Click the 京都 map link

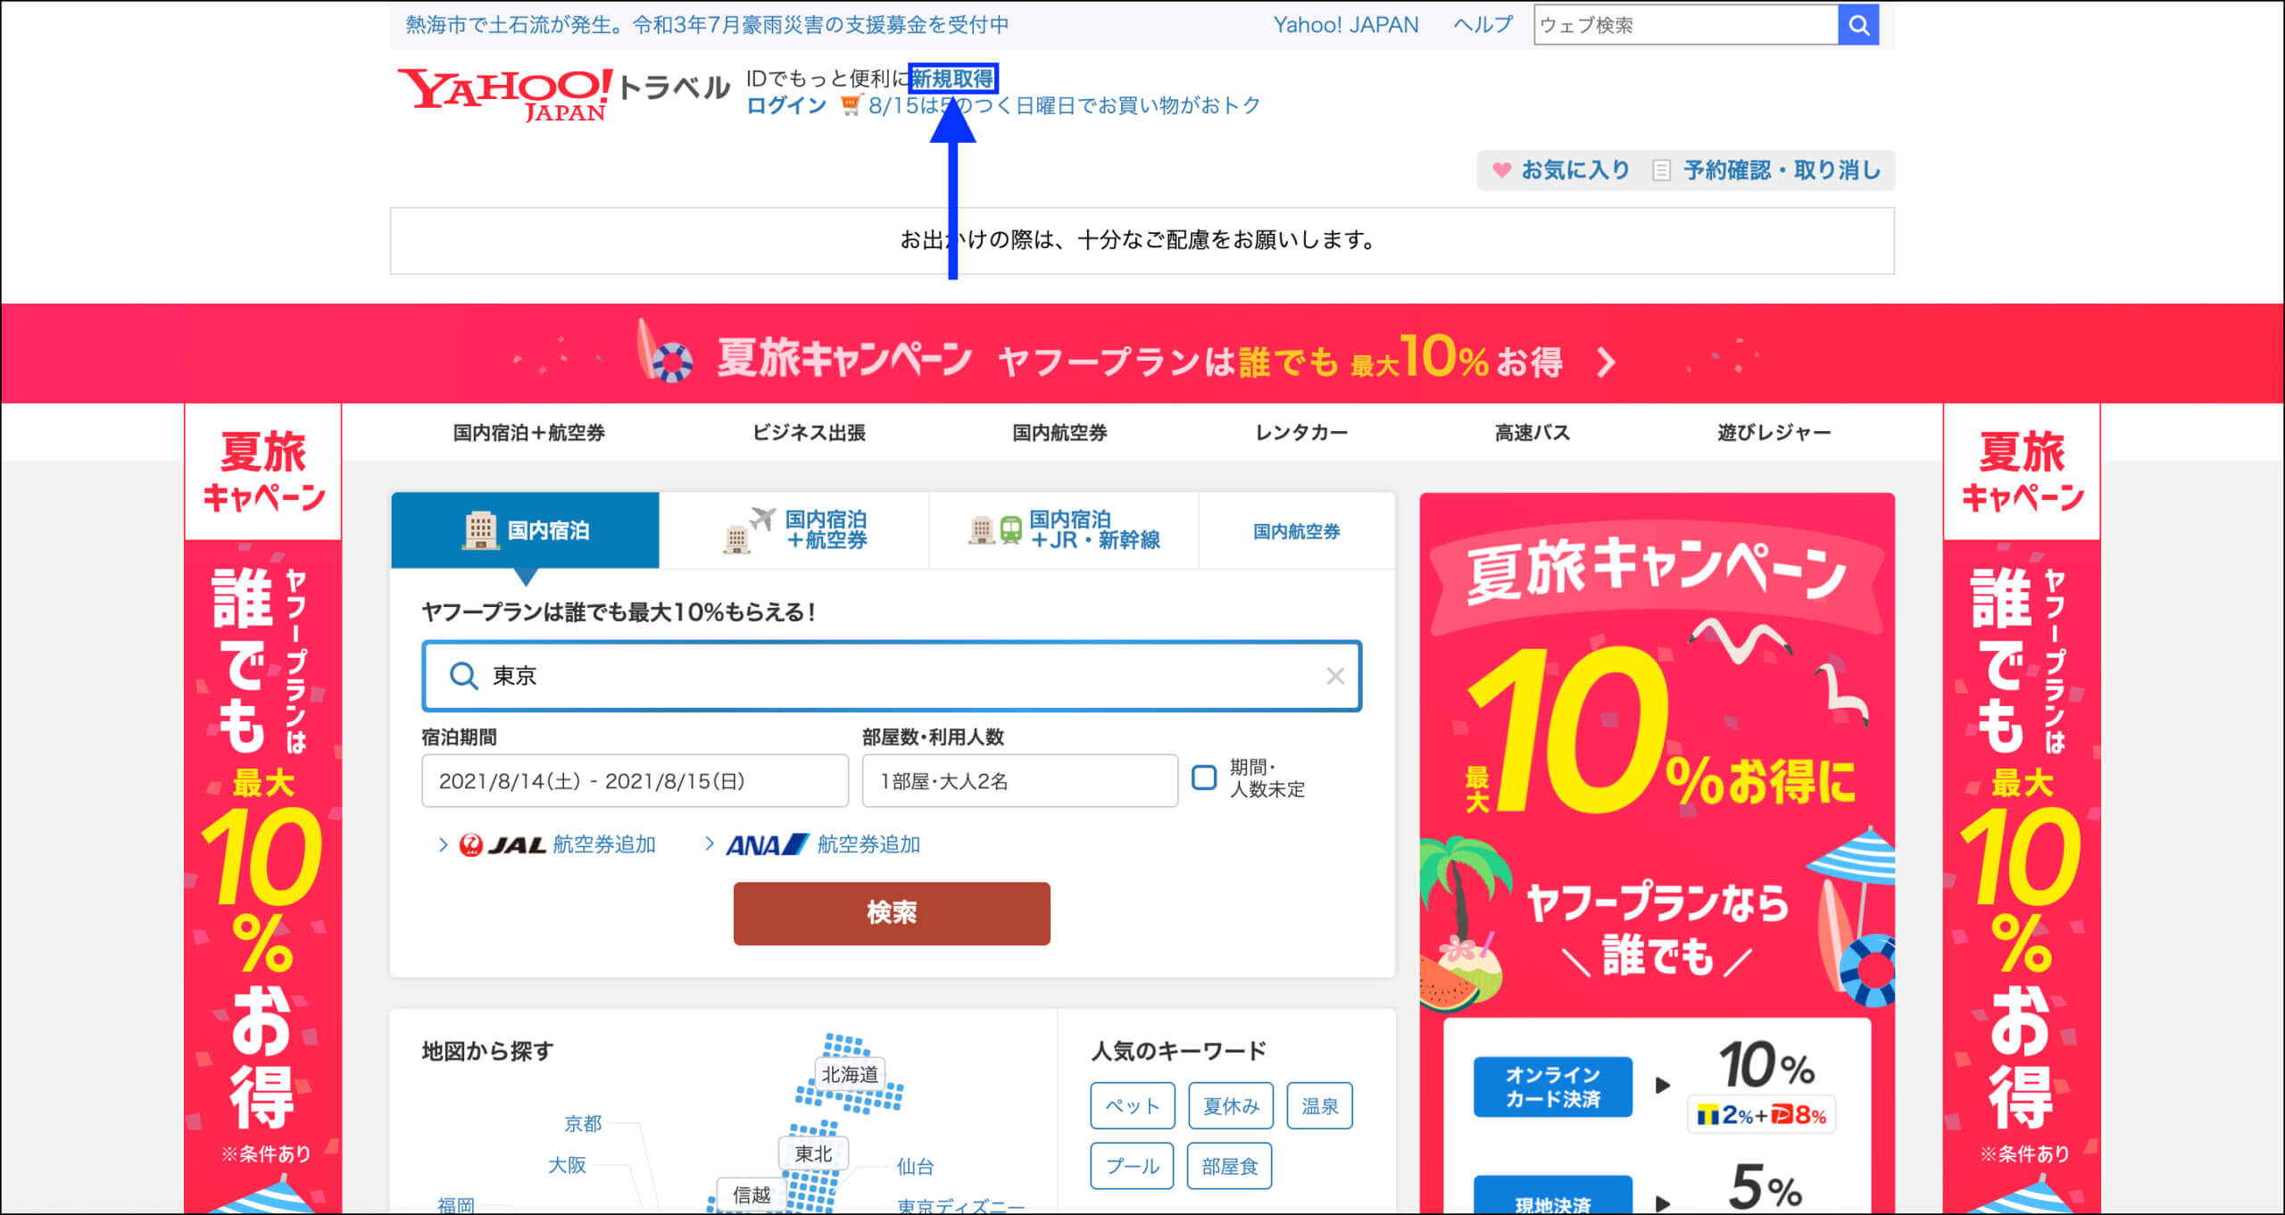click(x=583, y=1123)
